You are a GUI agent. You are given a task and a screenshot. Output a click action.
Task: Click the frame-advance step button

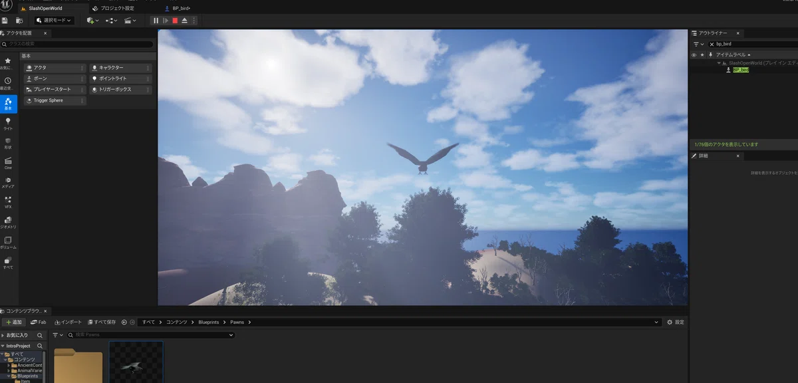coord(166,21)
